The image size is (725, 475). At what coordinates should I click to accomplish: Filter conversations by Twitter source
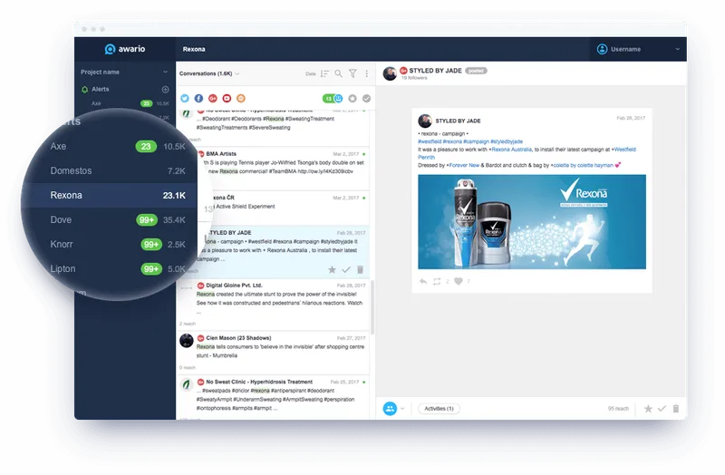(x=185, y=98)
